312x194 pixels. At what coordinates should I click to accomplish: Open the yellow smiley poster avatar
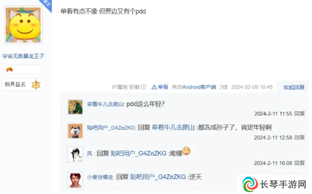[23, 25]
